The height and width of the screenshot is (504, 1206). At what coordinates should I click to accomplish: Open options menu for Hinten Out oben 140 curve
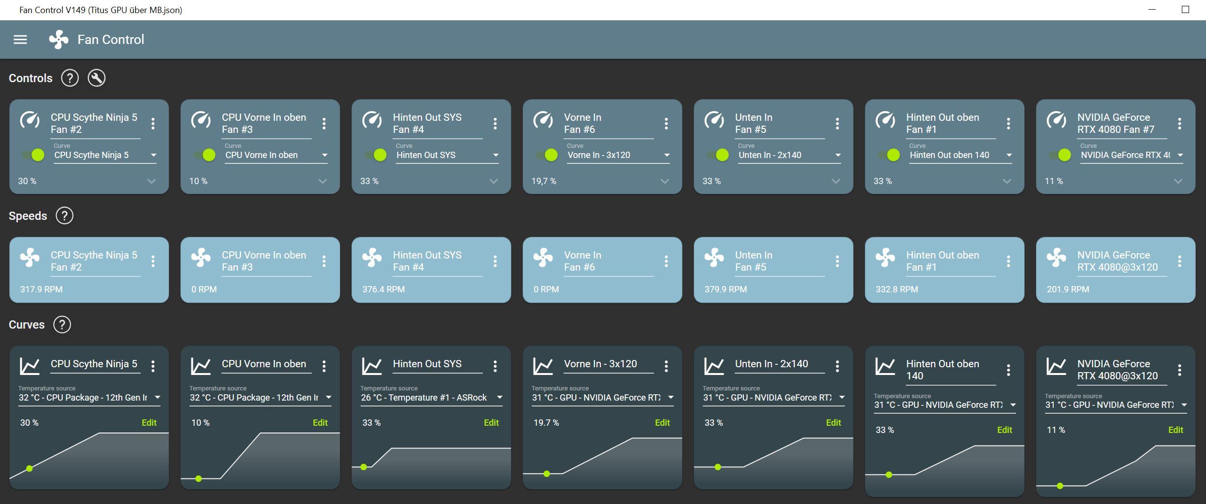pyautogui.click(x=1009, y=370)
